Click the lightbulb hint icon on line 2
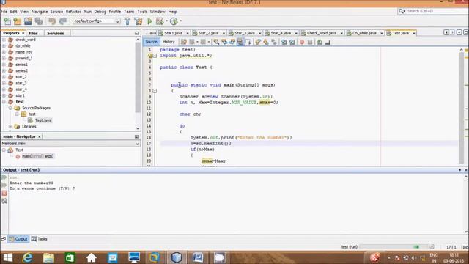The height and width of the screenshot is (264, 469). [150, 56]
